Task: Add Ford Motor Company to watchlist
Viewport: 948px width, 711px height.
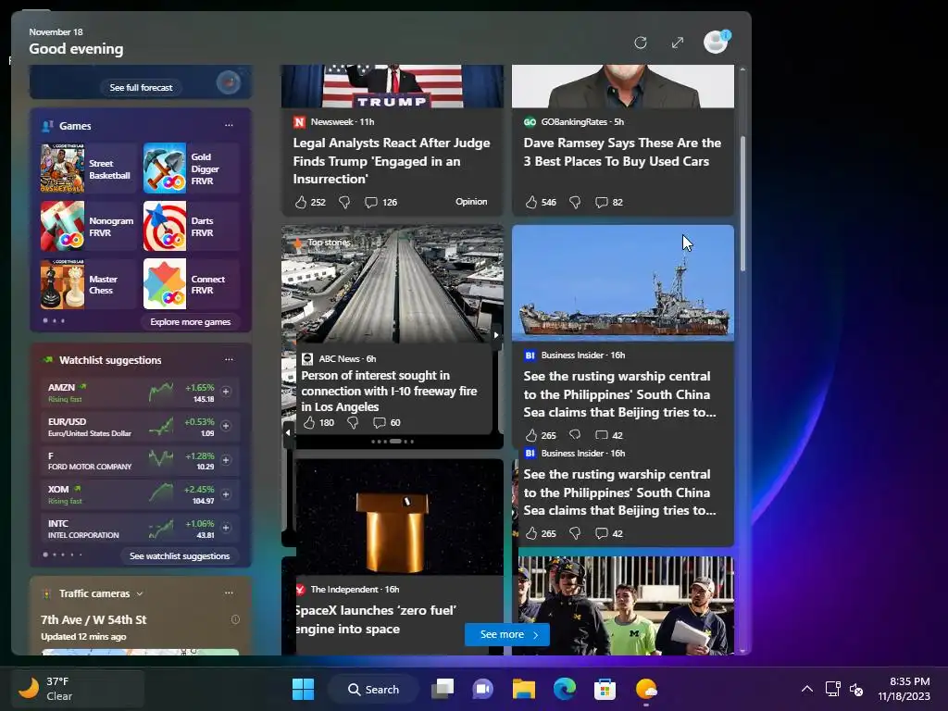Action: [x=226, y=460]
